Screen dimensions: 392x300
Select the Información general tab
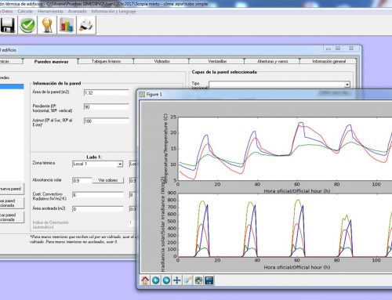[328, 61]
